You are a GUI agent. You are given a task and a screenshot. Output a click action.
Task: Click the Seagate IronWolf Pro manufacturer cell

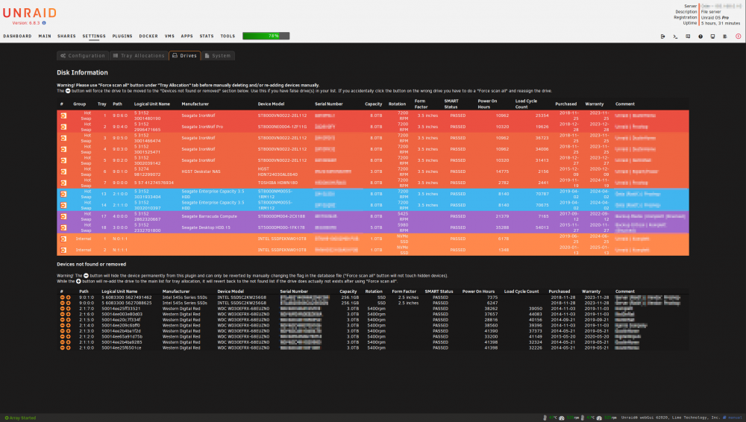point(202,127)
